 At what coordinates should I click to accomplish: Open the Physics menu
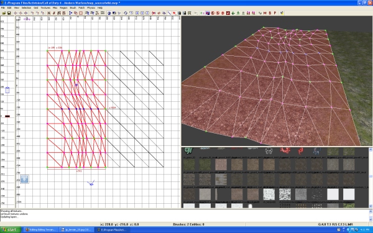point(91,8)
